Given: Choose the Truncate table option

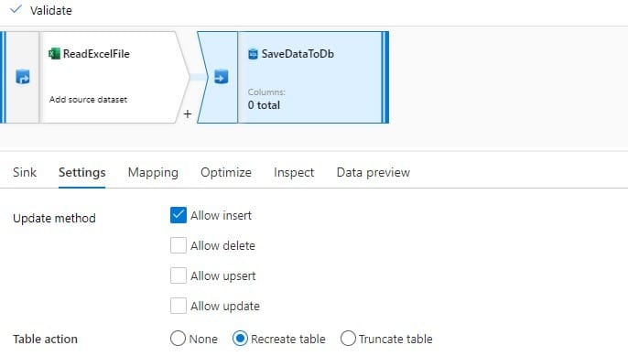Looking at the screenshot, I should [348, 339].
